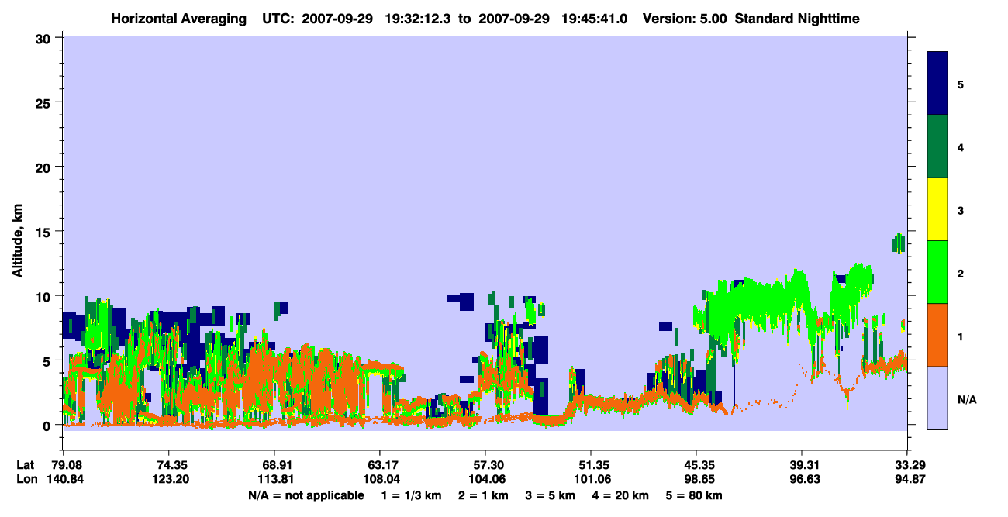
Task: Click the y-axis tick label 25
Action: click(x=44, y=102)
